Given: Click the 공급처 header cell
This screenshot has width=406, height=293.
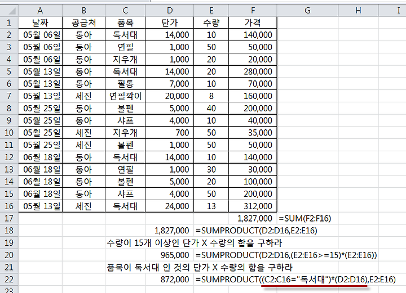Looking at the screenshot, I should tap(83, 22).
